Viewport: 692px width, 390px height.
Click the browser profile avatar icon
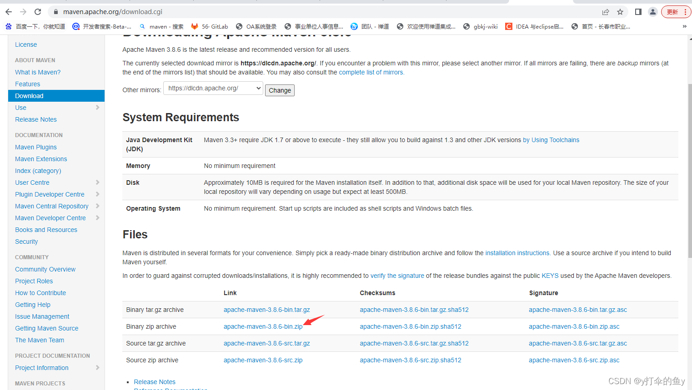pos(653,11)
